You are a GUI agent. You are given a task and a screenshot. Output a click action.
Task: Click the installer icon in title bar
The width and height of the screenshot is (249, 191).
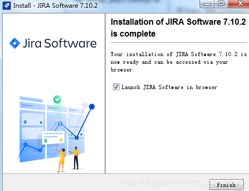tap(7, 6)
